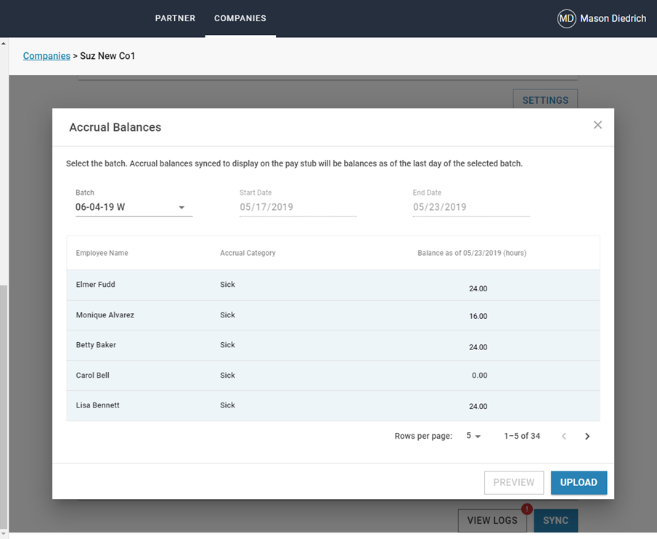Switch to the PARTNER tab
This screenshot has width=657, height=539.
click(x=175, y=18)
